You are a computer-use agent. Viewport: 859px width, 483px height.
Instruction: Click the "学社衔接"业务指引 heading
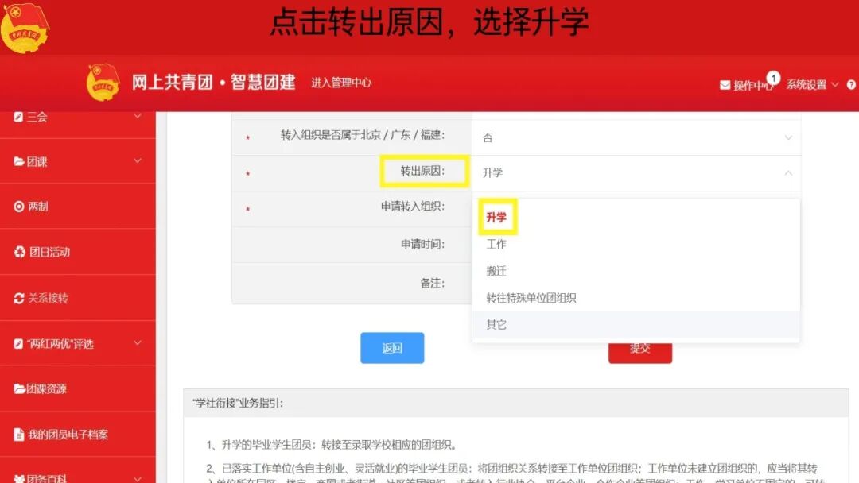(238, 403)
